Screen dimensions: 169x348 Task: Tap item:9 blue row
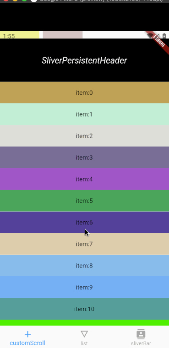pyautogui.click(x=84, y=288)
